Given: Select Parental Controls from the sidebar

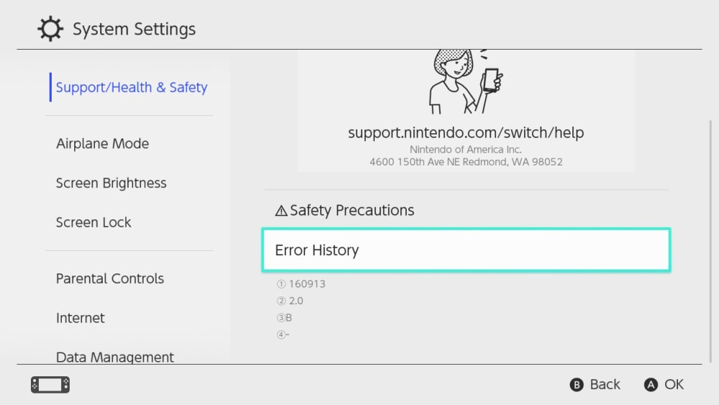Looking at the screenshot, I should 110,279.
